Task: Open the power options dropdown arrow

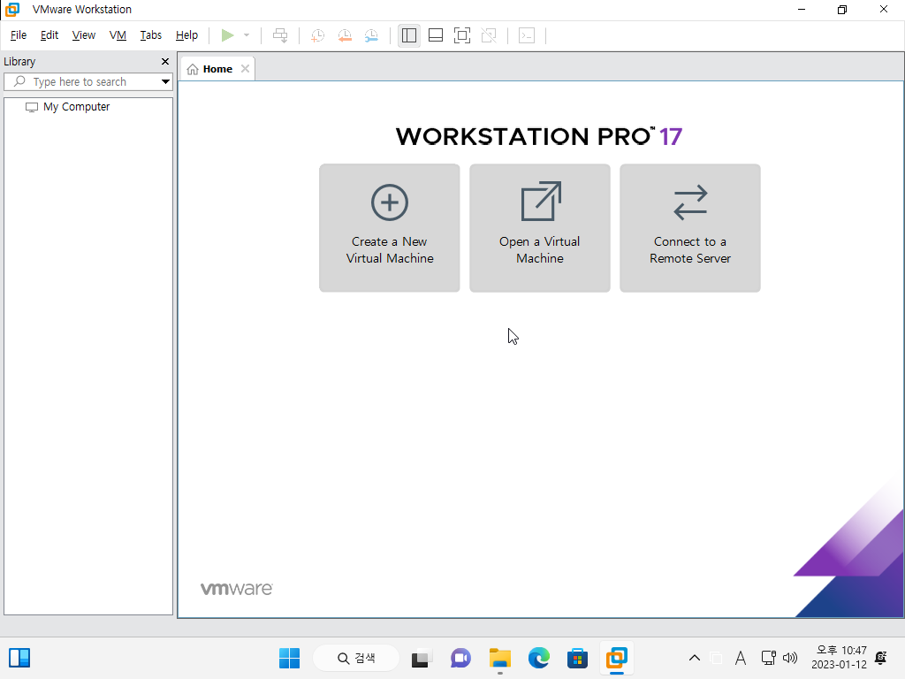Action: (x=247, y=35)
